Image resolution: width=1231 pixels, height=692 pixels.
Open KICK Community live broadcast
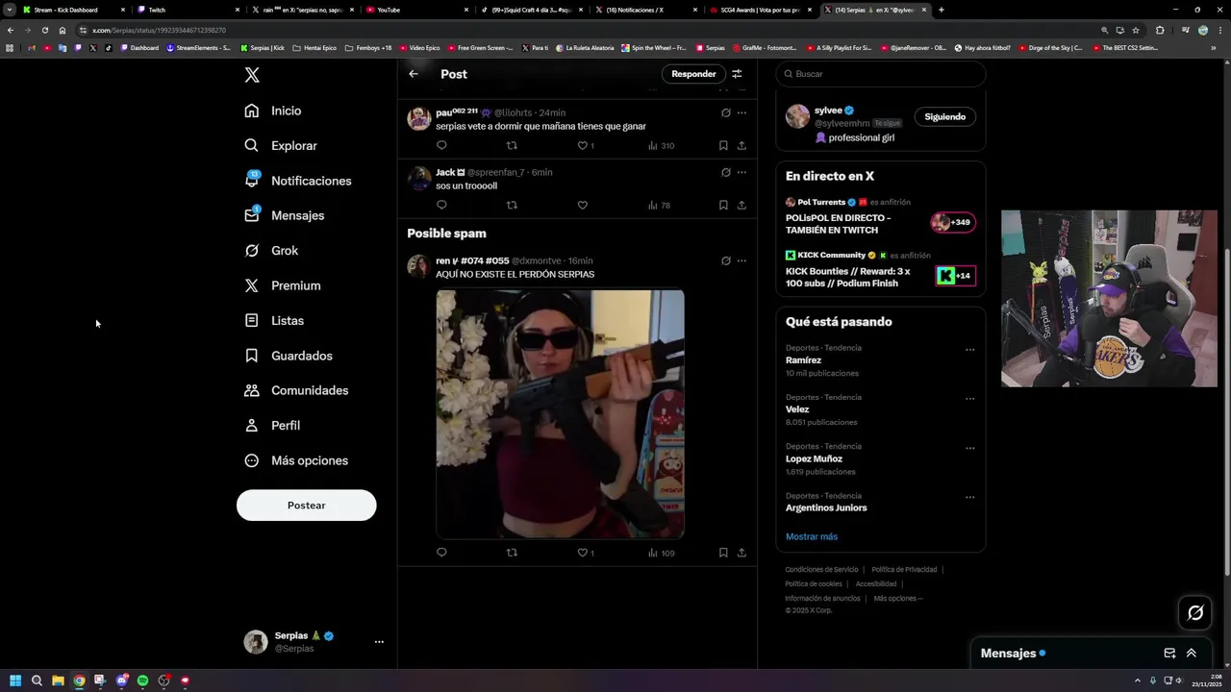(x=881, y=270)
